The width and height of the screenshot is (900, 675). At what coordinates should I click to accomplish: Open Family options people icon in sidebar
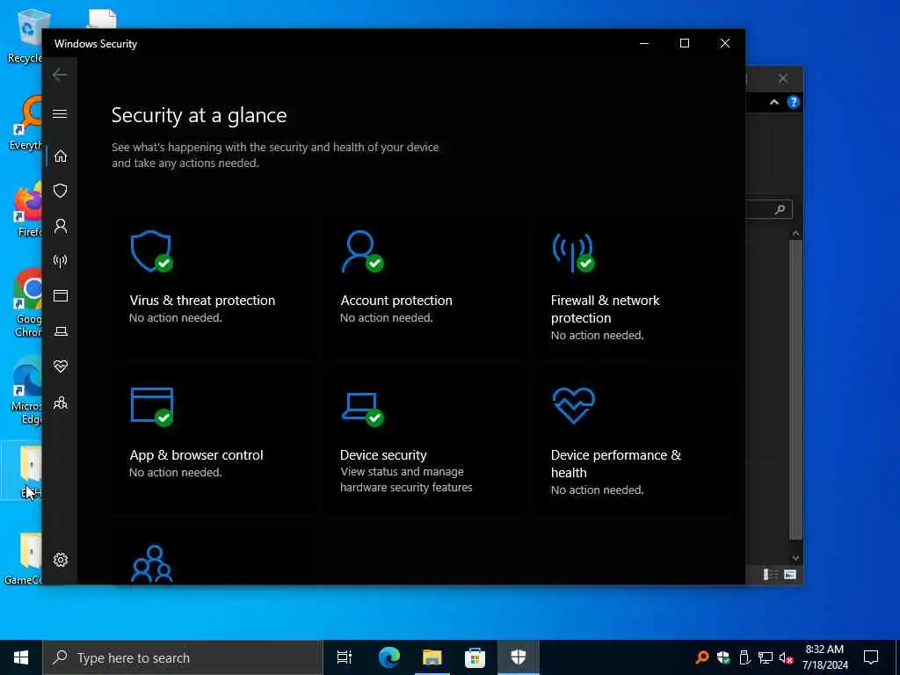(x=61, y=403)
